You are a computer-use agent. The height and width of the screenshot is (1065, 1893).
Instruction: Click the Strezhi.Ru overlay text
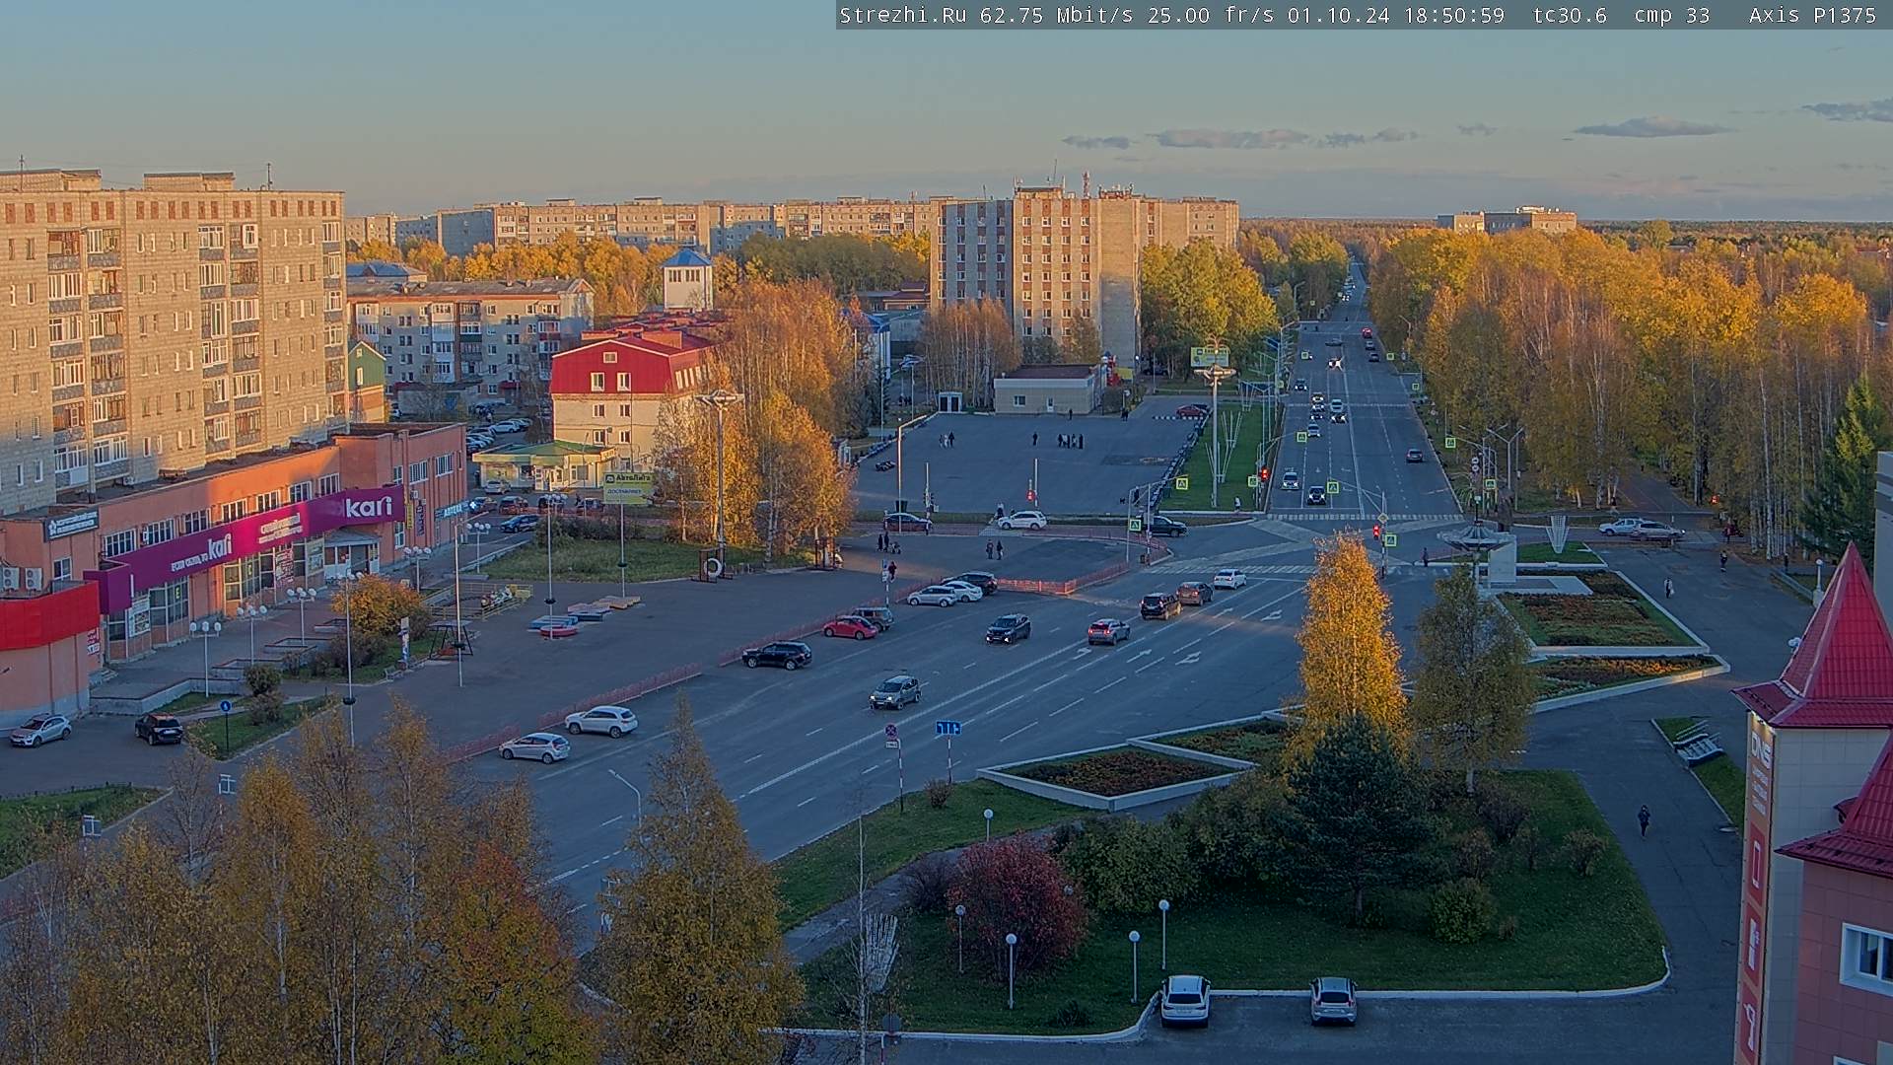(902, 16)
